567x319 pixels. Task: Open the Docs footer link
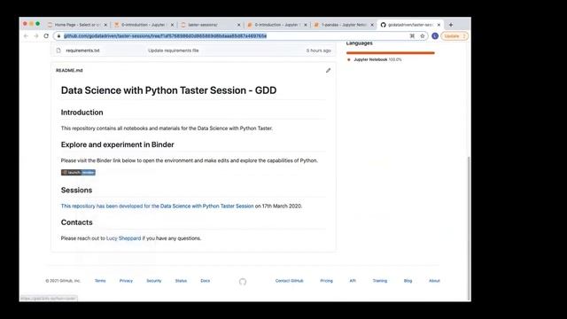(206, 281)
